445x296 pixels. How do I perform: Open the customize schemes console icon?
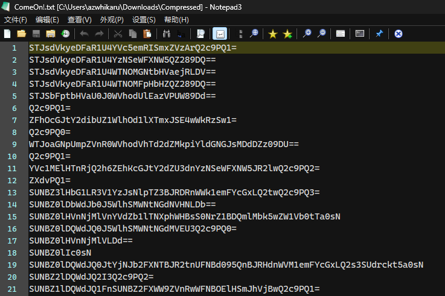click(x=360, y=34)
